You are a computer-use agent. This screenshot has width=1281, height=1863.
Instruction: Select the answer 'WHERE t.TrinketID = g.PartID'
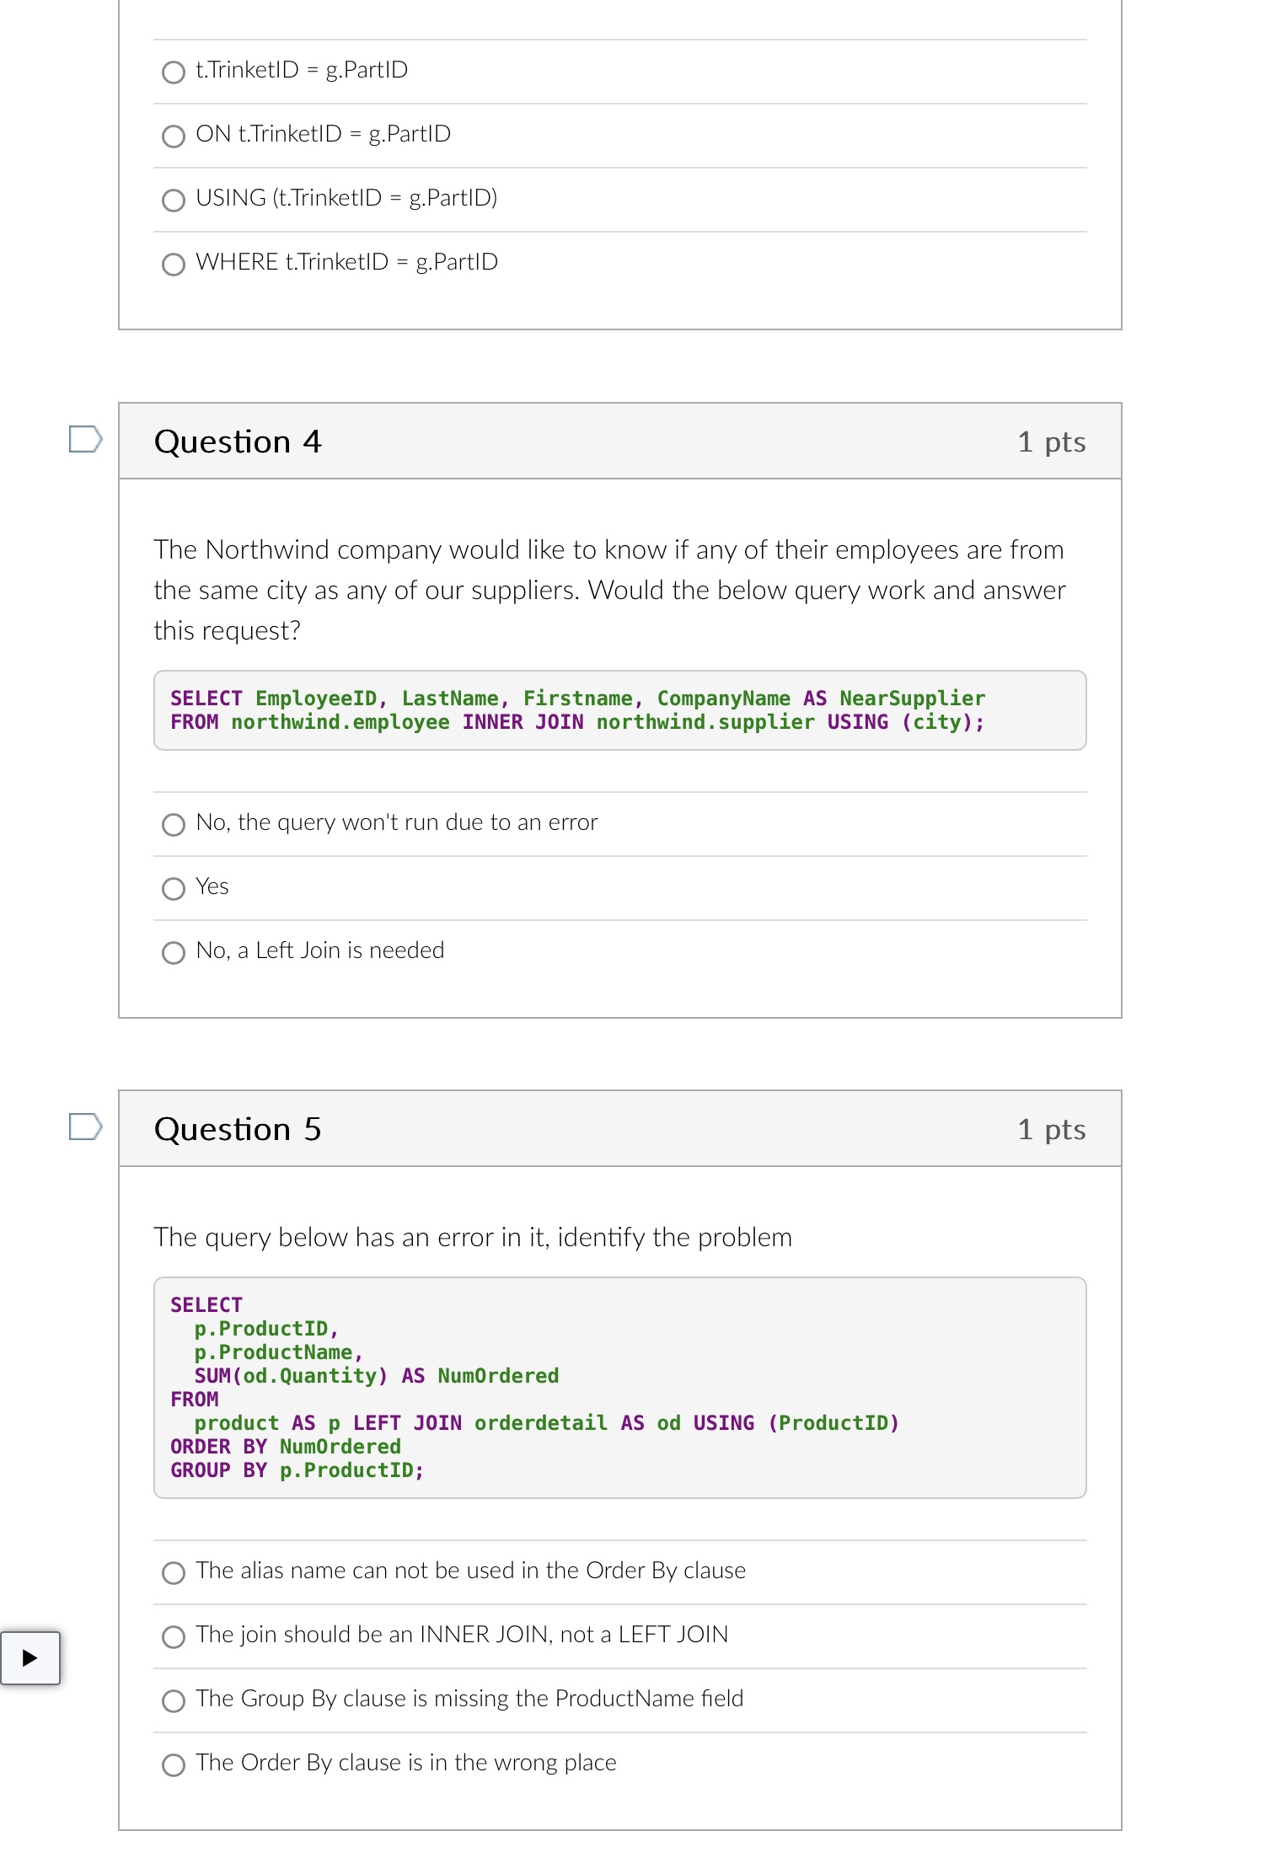click(173, 265)
